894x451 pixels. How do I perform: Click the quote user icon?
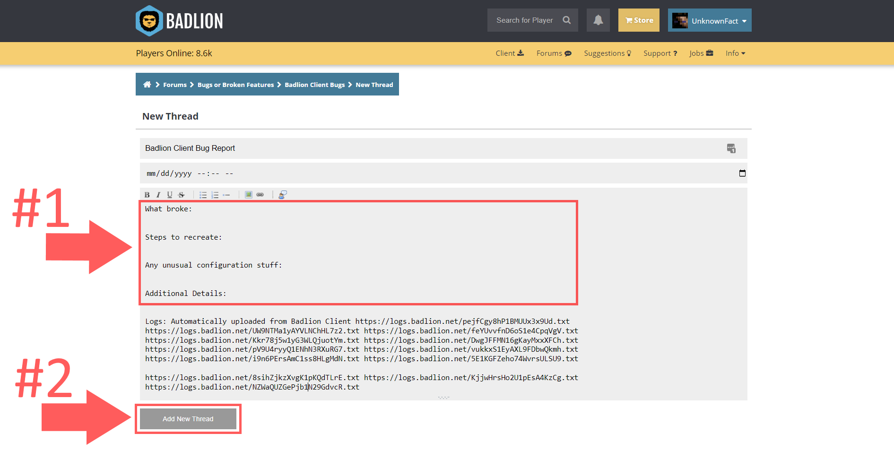pos(282,195)
